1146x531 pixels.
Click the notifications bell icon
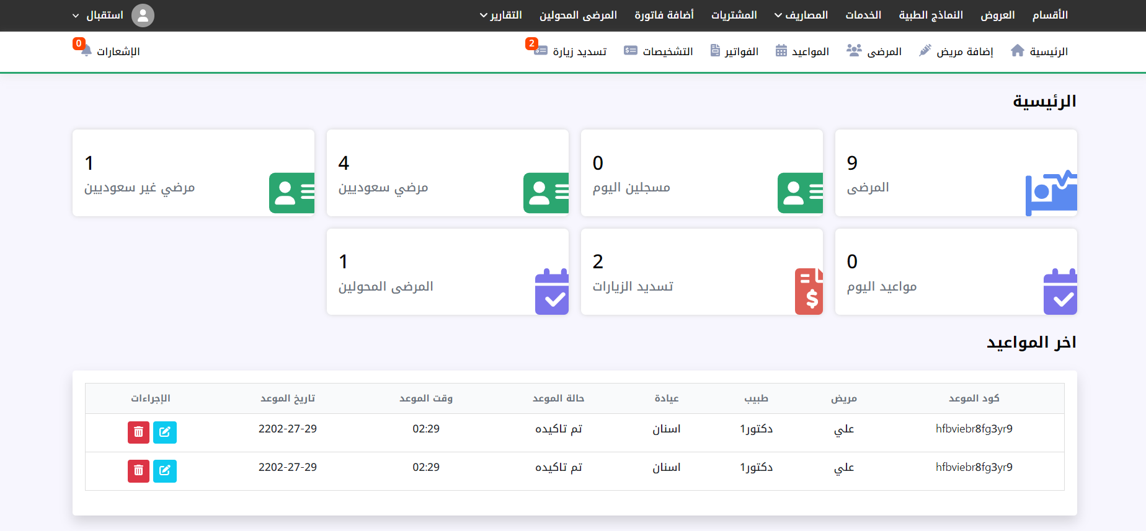pyautogui.click(x=86, y=51)
